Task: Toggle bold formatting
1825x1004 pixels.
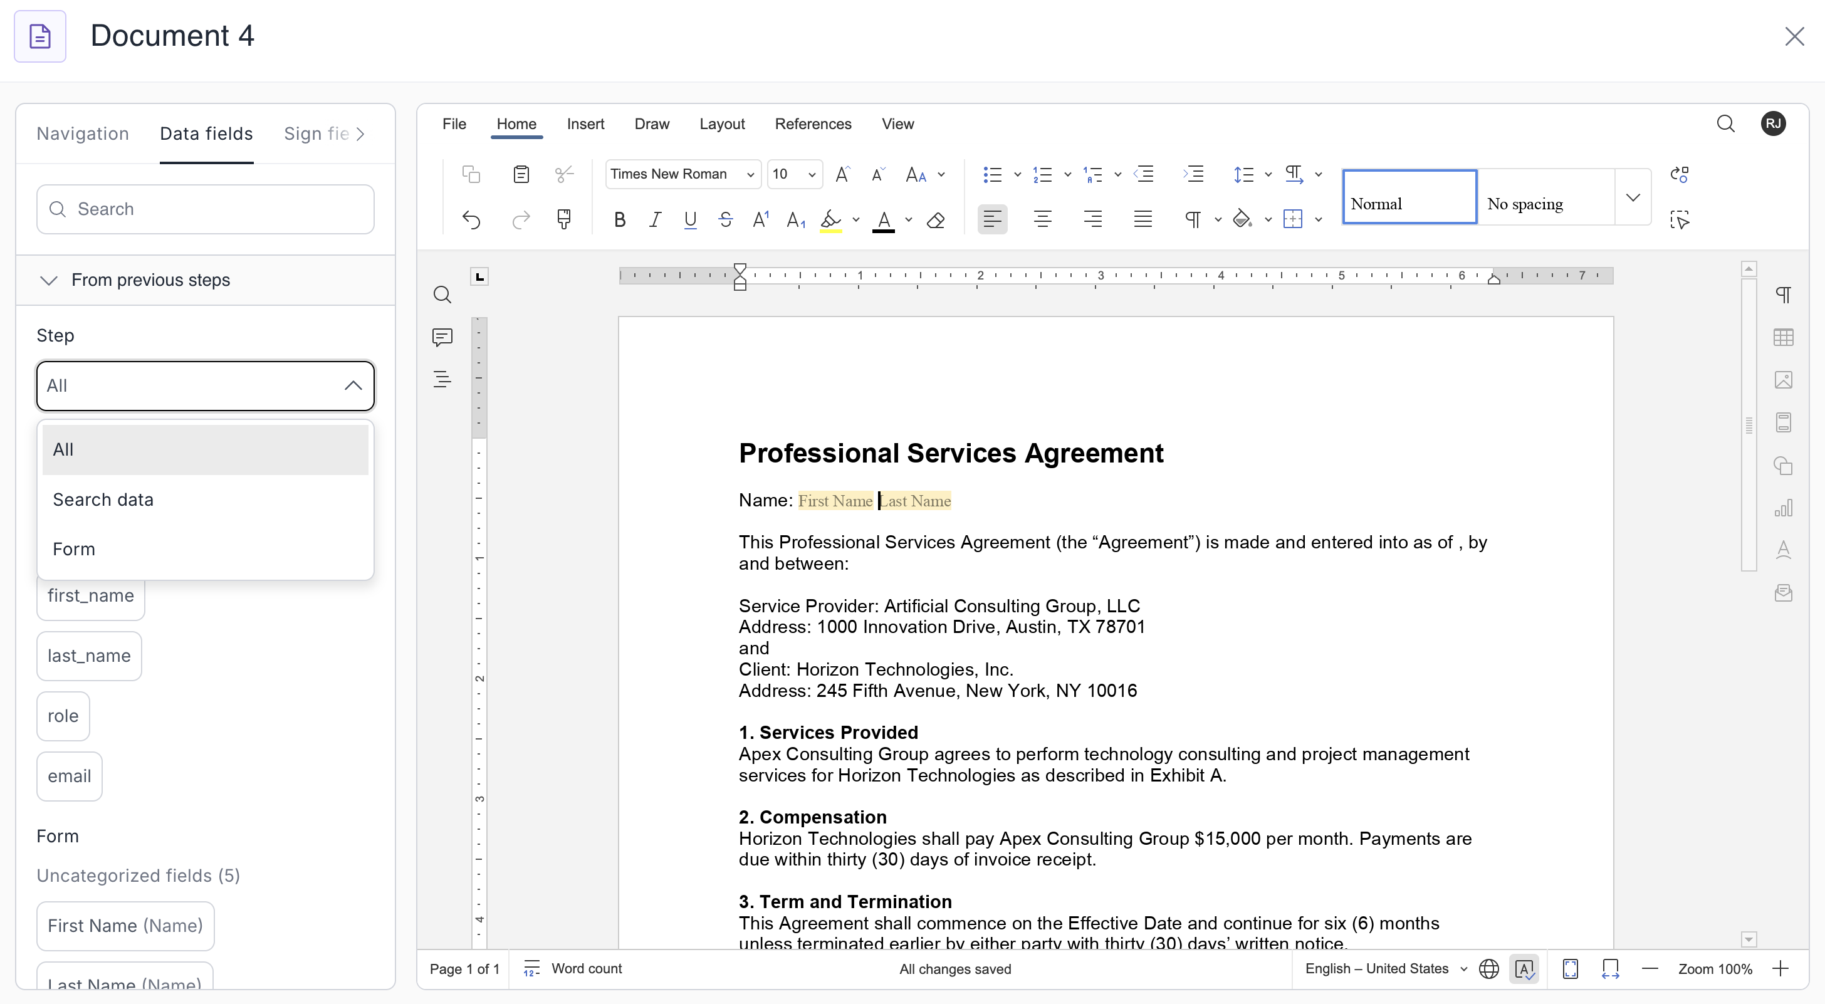Action: [x=619, y=221]
